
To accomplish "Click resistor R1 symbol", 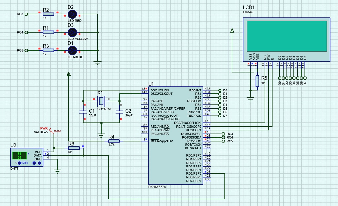I will 48,32.
